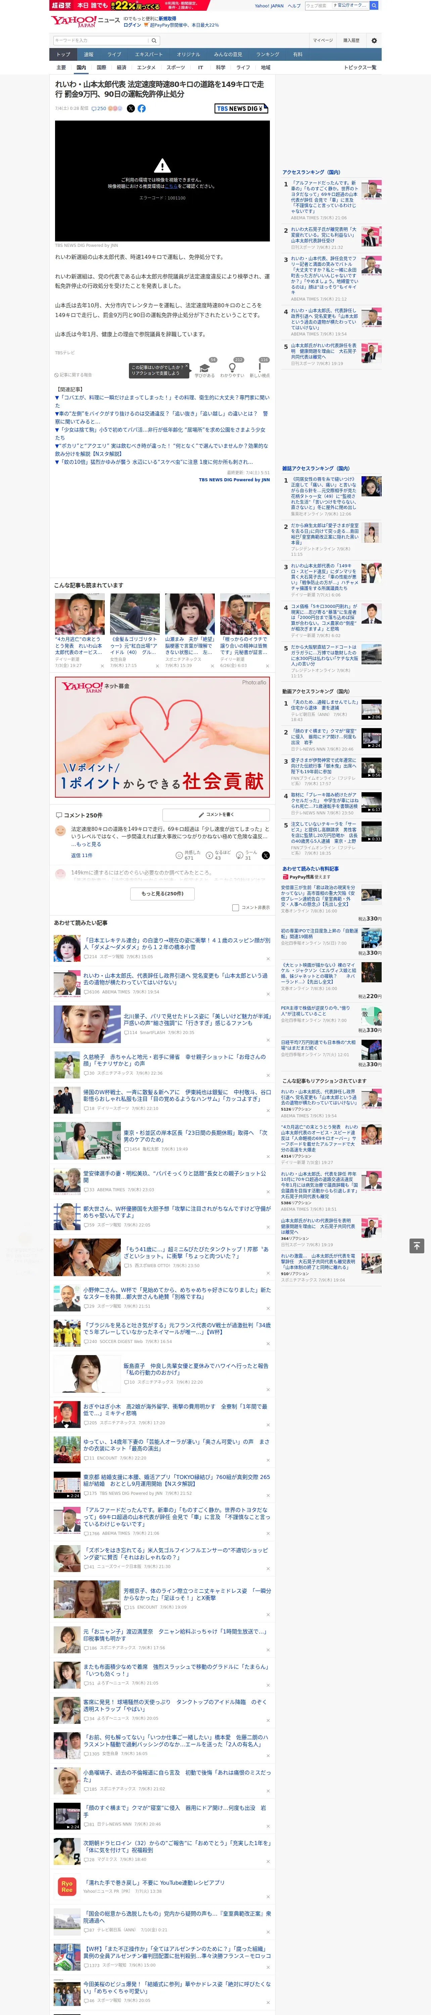The image size is (431, 2015).
Task: Click the コメントを書く button
Action: tap(216, 814)
